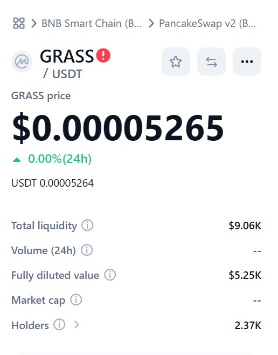The height and width of the screenshot is (355, 278).
Task: Go to BNB Smart Chain breadcrumb
Action: tap(92, 23)
